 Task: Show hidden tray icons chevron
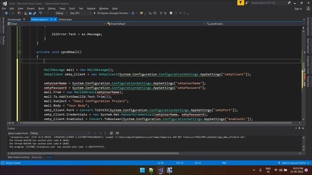click(x=254, y=170)
